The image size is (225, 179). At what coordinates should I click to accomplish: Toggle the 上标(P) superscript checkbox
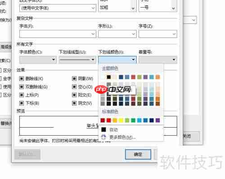22,95
